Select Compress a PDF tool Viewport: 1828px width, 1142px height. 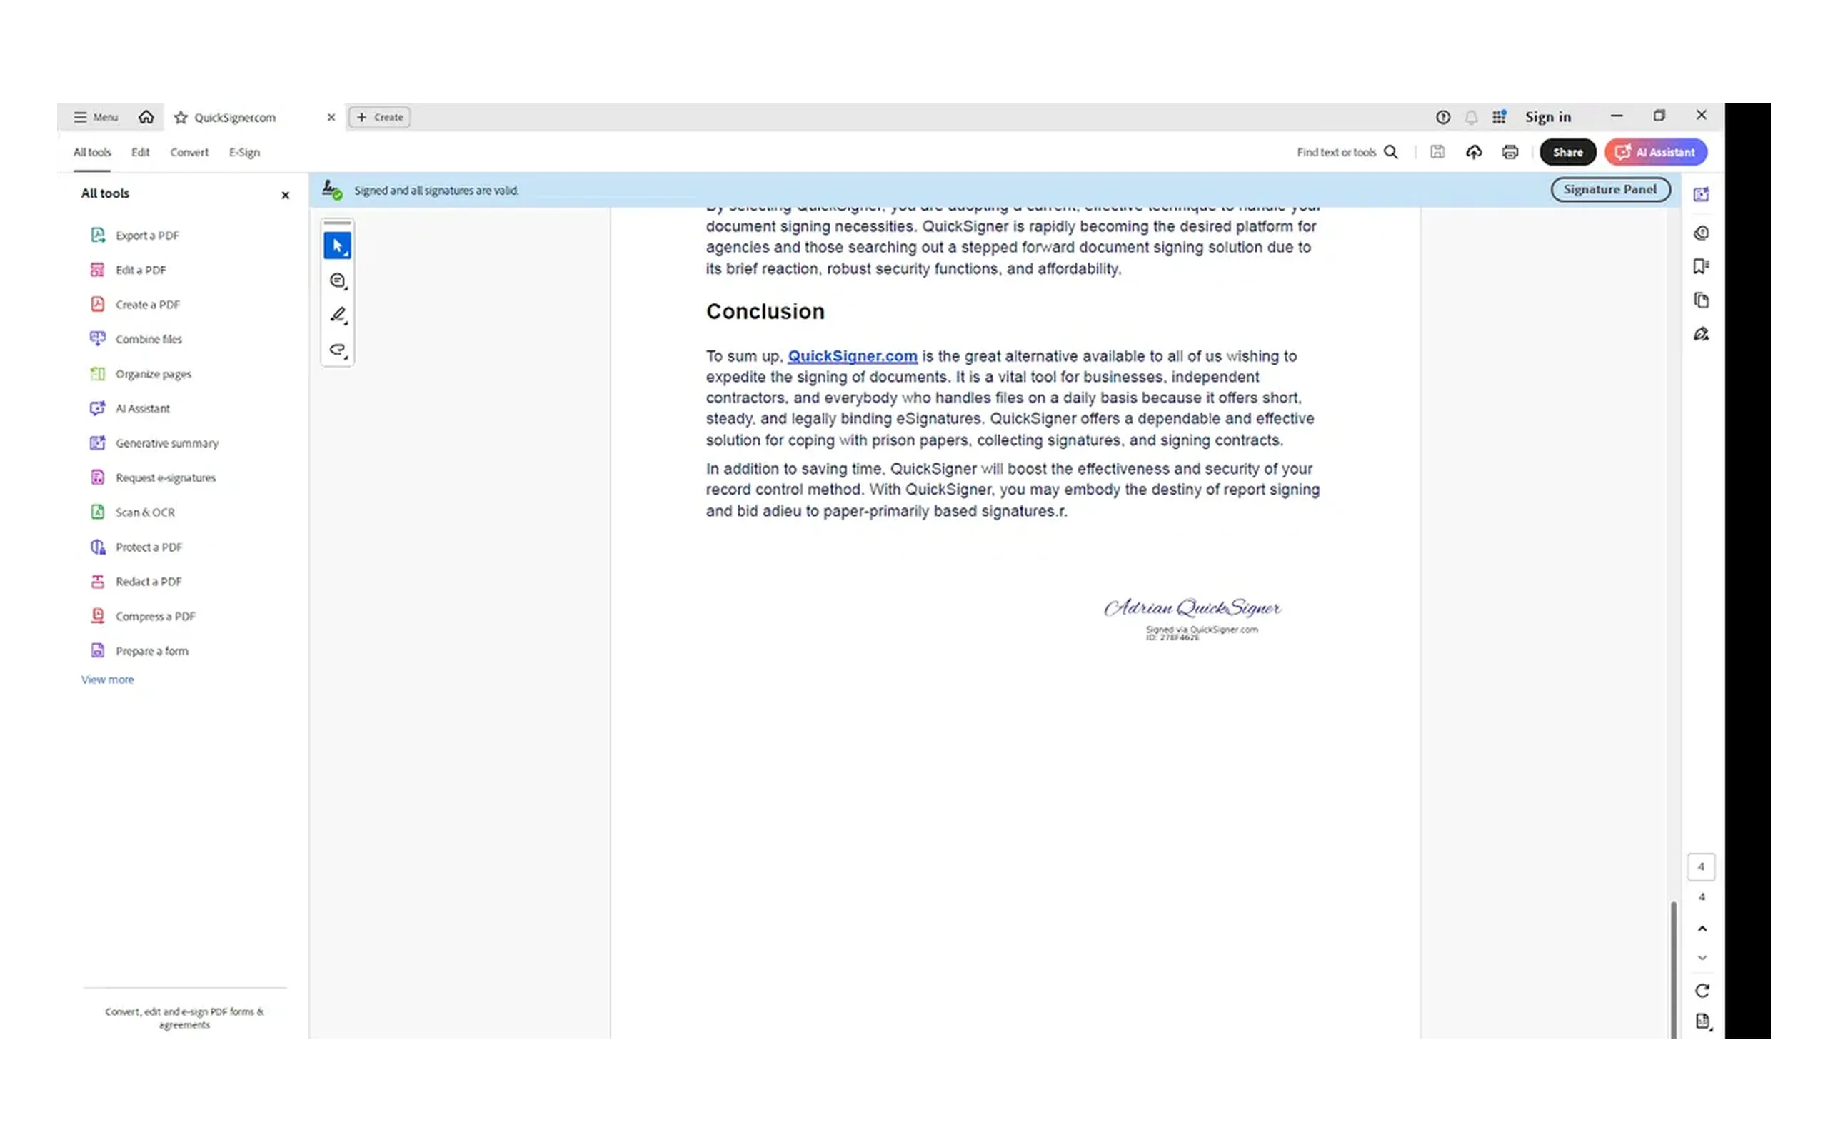(x=143, y=616)
